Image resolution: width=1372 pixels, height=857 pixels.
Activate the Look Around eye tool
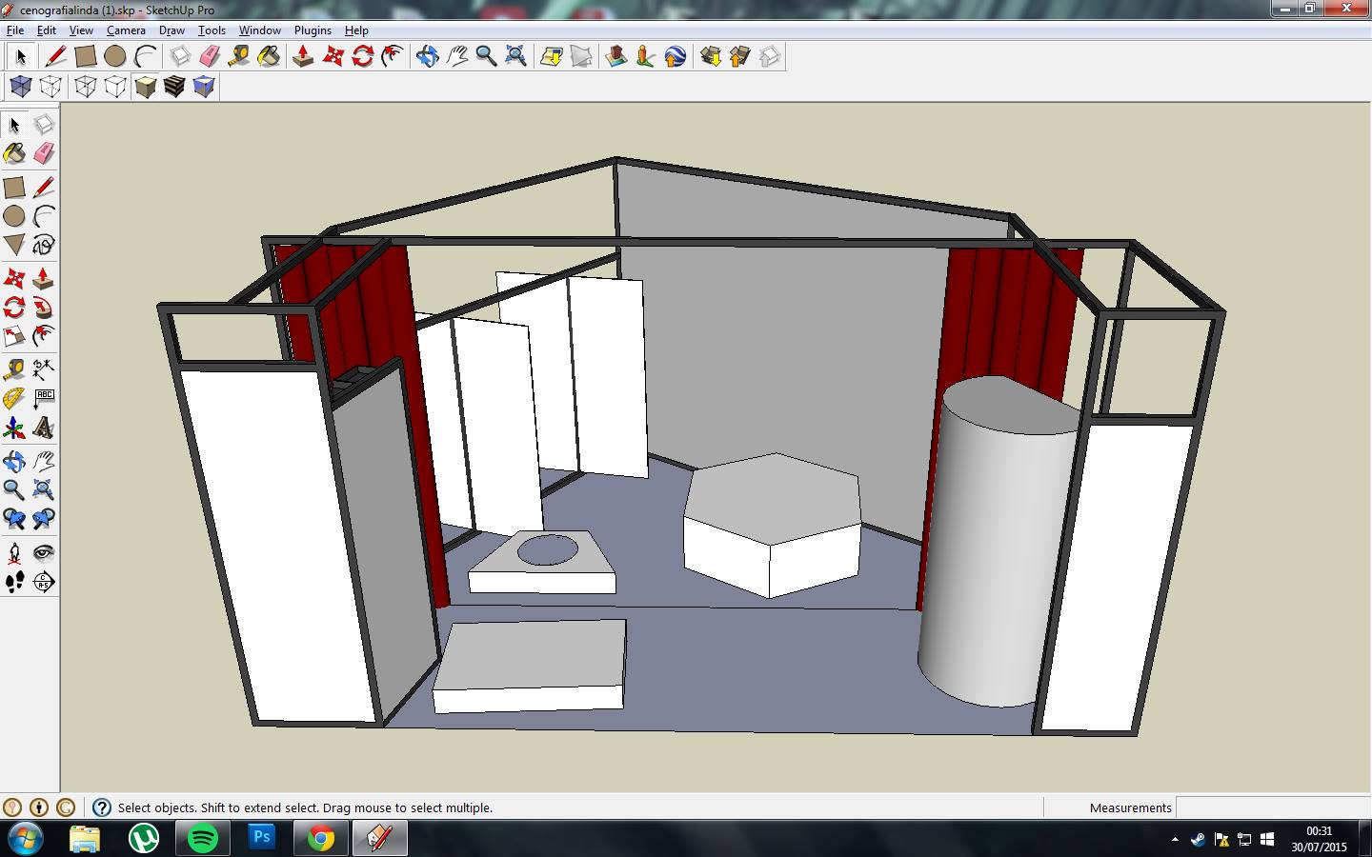click(44, 552)
